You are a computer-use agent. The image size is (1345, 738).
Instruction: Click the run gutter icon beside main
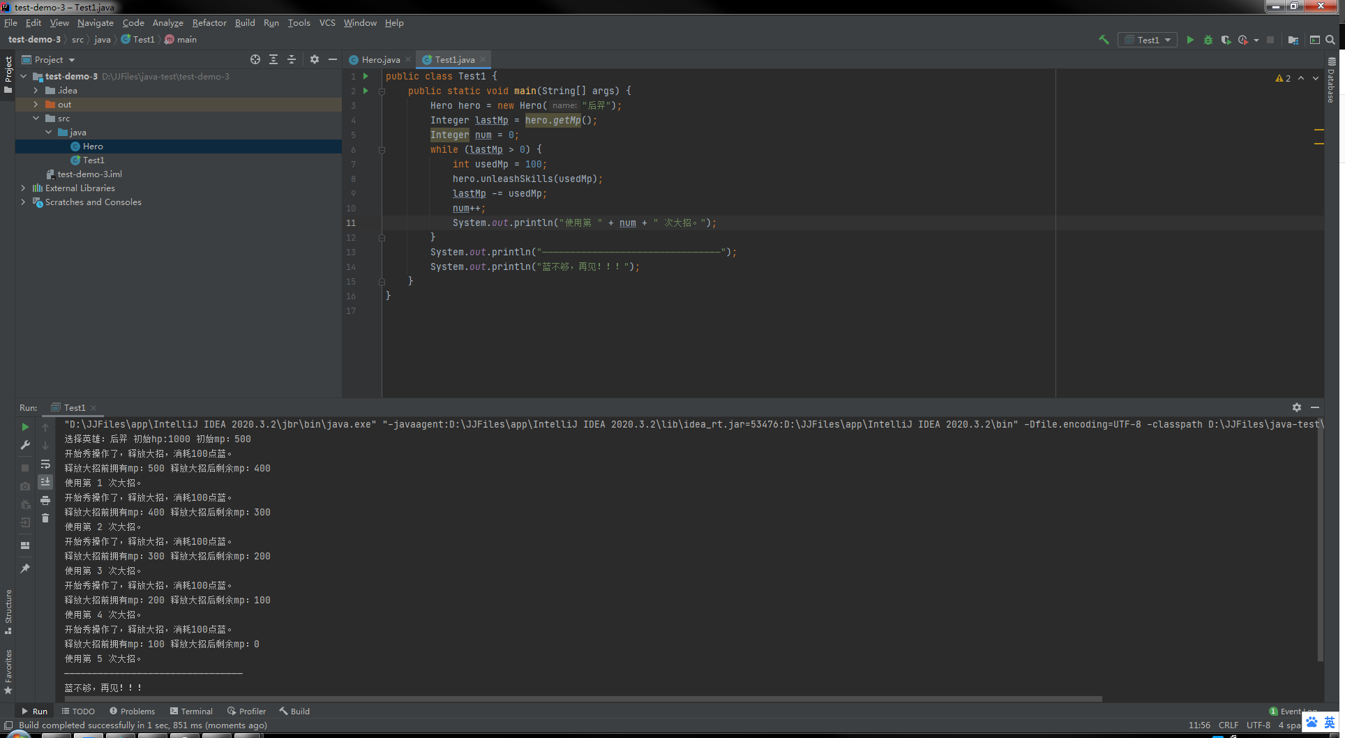[366, 91]
